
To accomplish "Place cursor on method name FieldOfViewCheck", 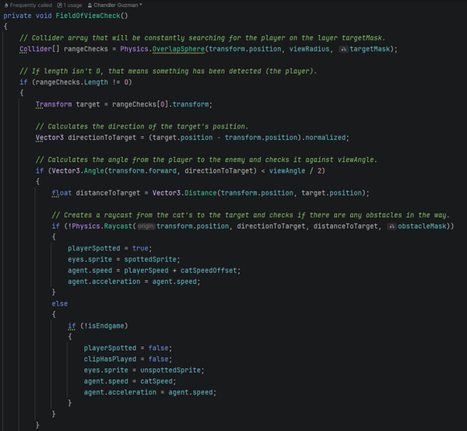I will click(x=88, y=16).
